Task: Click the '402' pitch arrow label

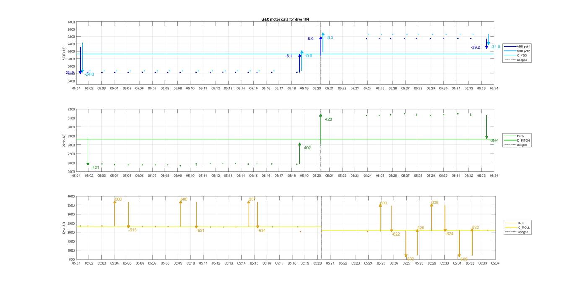Action: click(x=307, y=148)
